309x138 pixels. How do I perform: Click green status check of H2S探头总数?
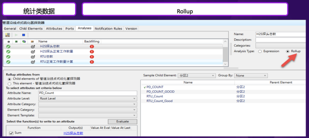8,47
